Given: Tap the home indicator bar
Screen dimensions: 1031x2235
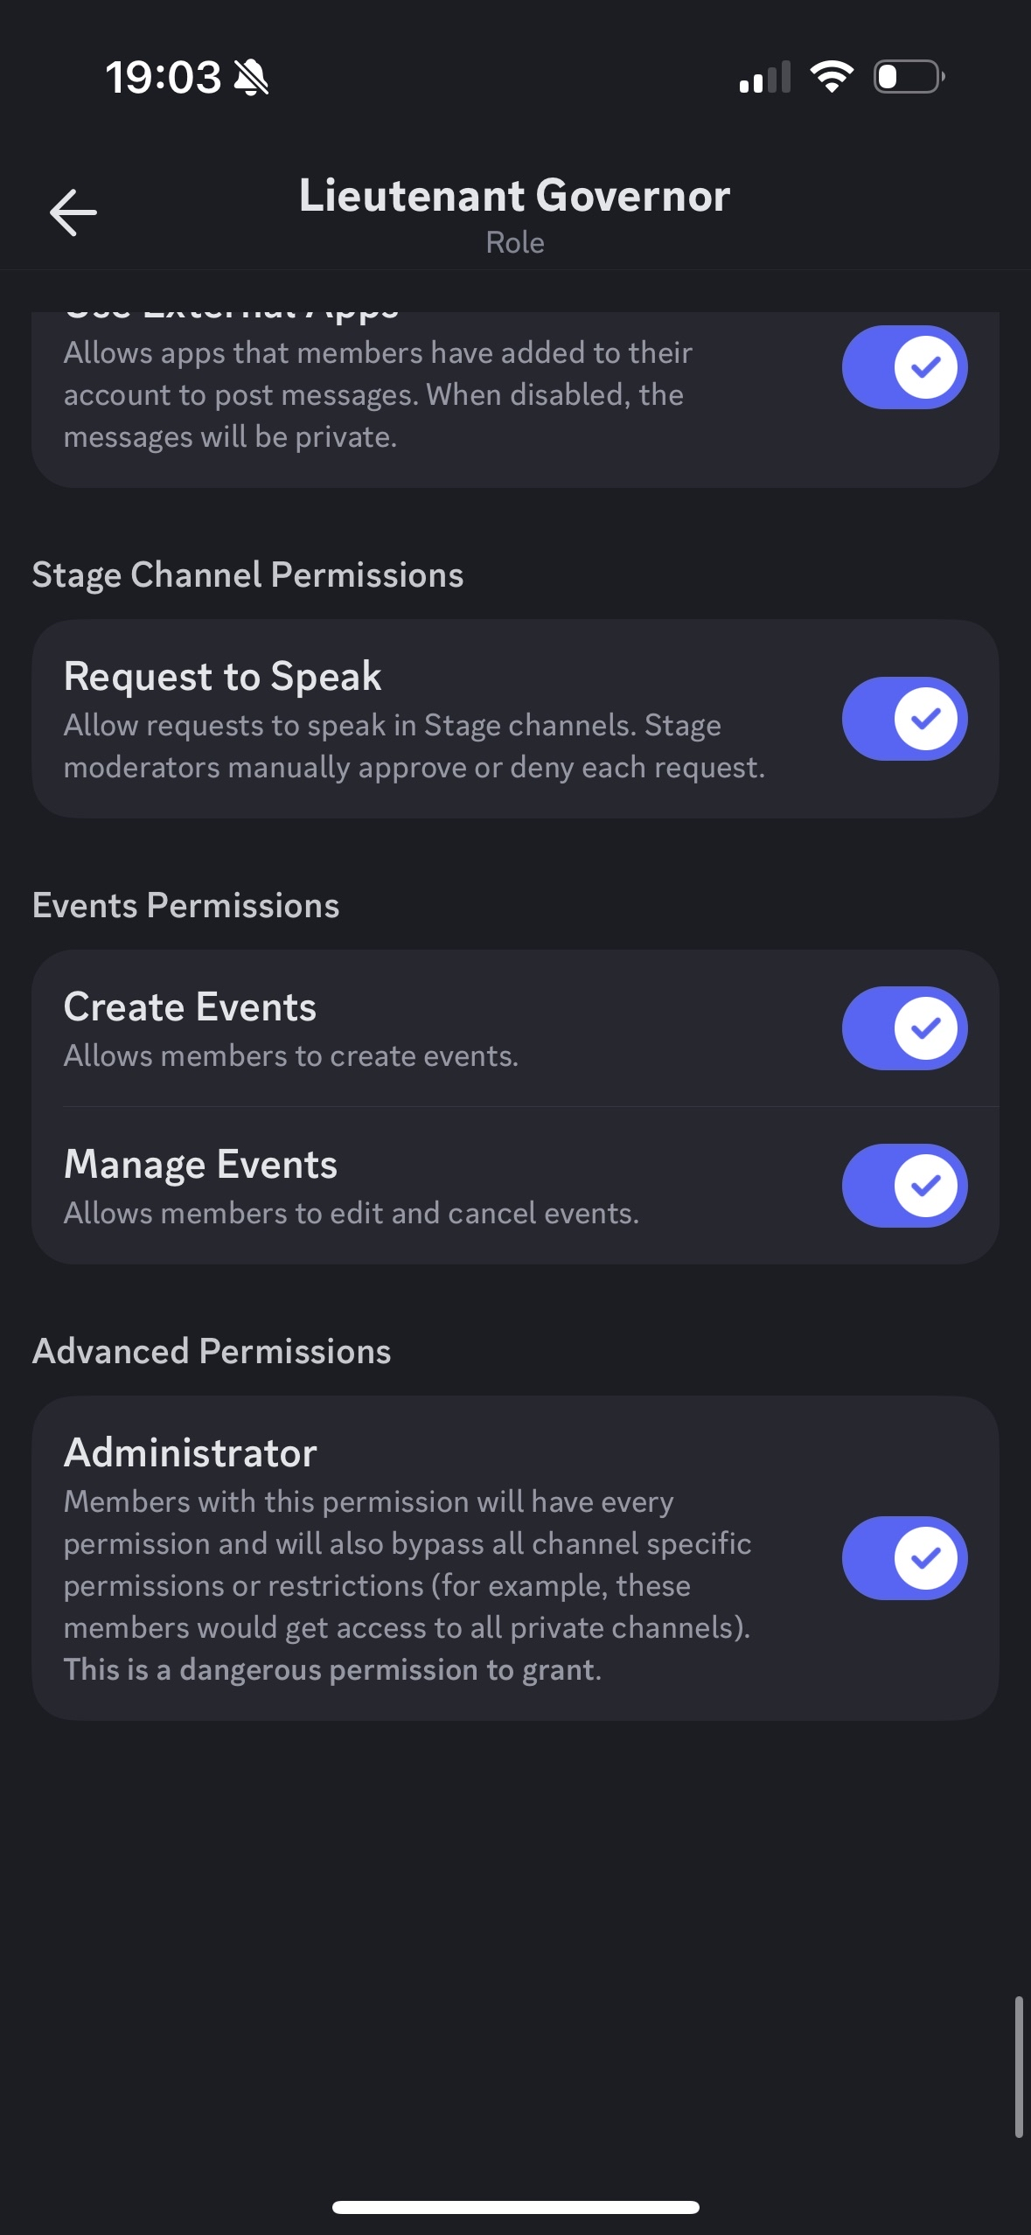Looking at the screenshot, I should point(515,2207).
